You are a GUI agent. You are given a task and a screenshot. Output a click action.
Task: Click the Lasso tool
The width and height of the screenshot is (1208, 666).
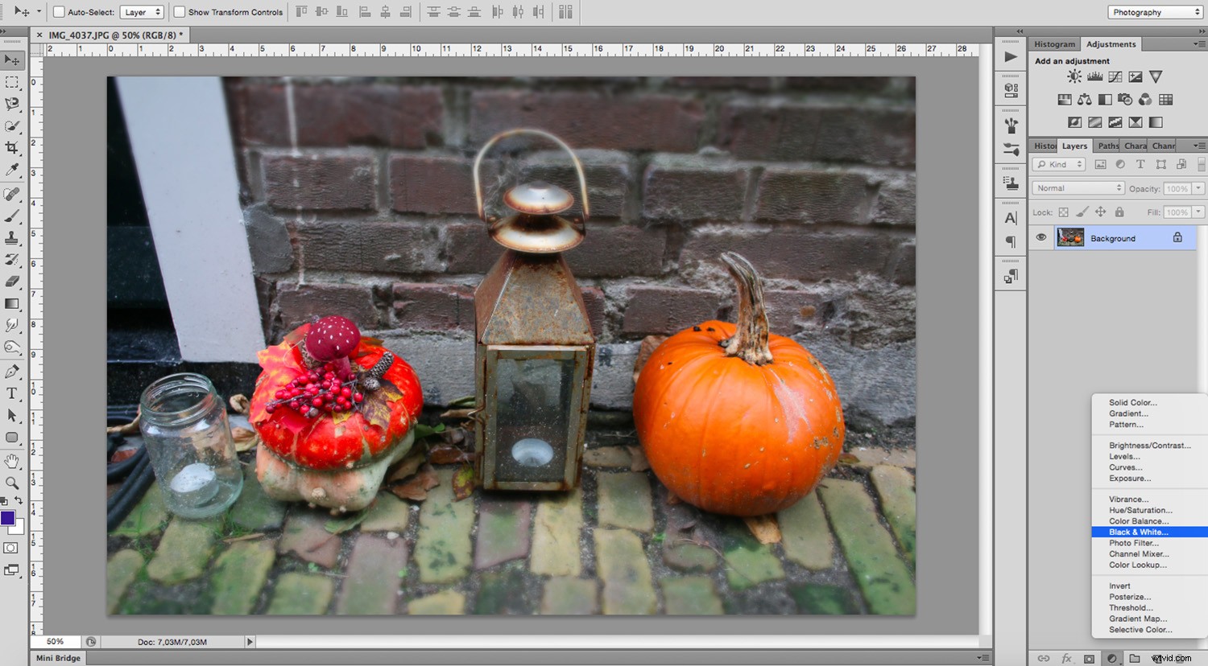pyautogui.click(x=12, y=103)
